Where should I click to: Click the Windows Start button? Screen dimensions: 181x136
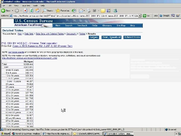pos(5,134)
